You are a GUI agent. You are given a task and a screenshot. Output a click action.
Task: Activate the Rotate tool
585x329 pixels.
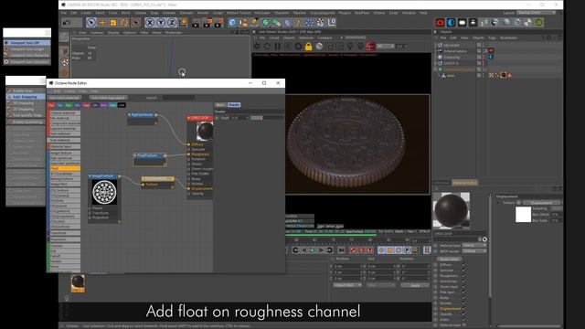pos(124,23)
